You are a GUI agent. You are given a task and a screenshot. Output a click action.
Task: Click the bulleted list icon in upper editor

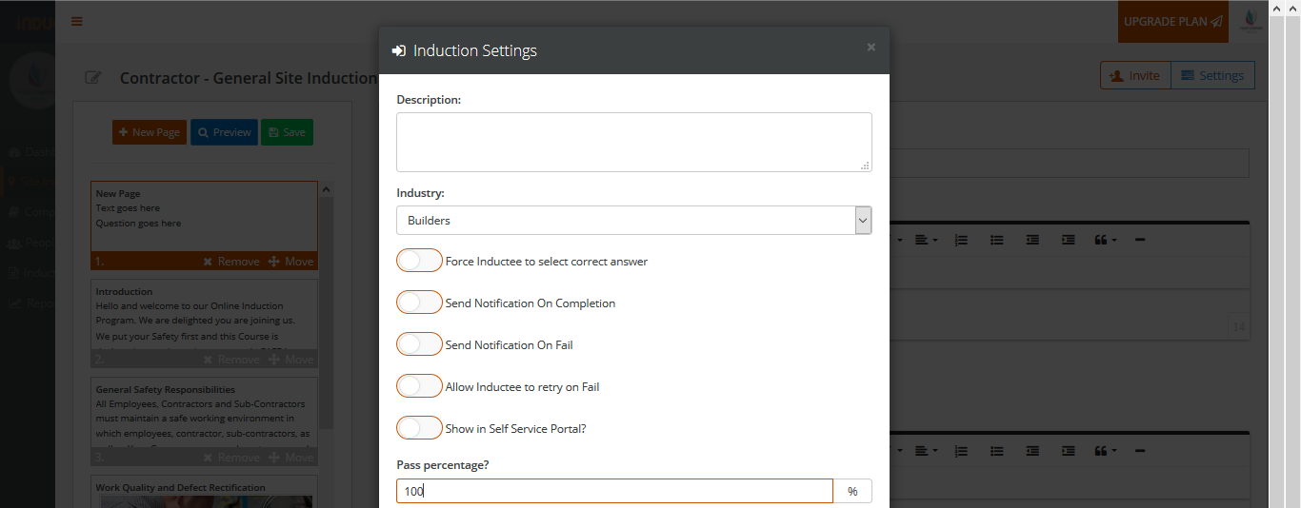point(996,240)
